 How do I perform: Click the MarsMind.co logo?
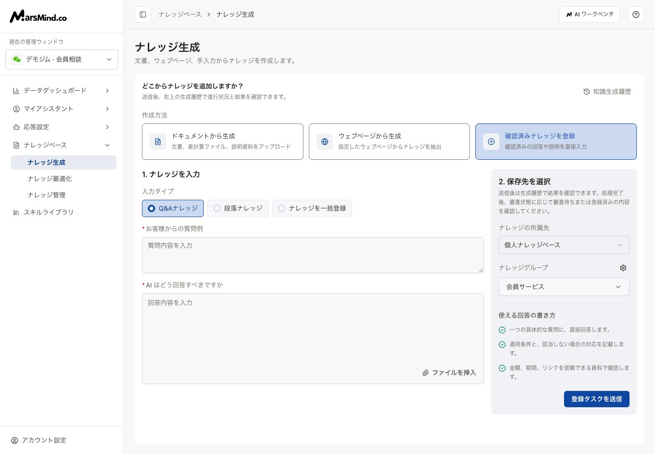pyautogui.click(x=38, y=17)
